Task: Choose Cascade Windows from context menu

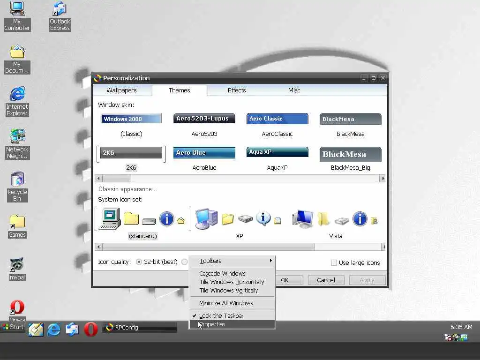Action: point(232,273)
